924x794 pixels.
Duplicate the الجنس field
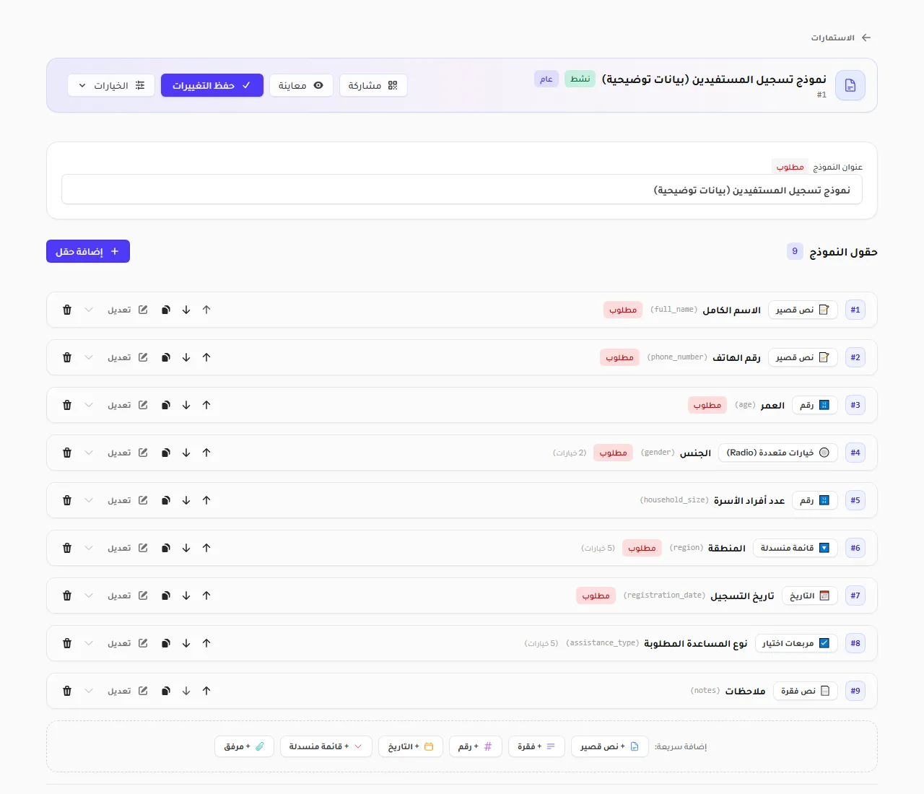[x=166, y=453]
